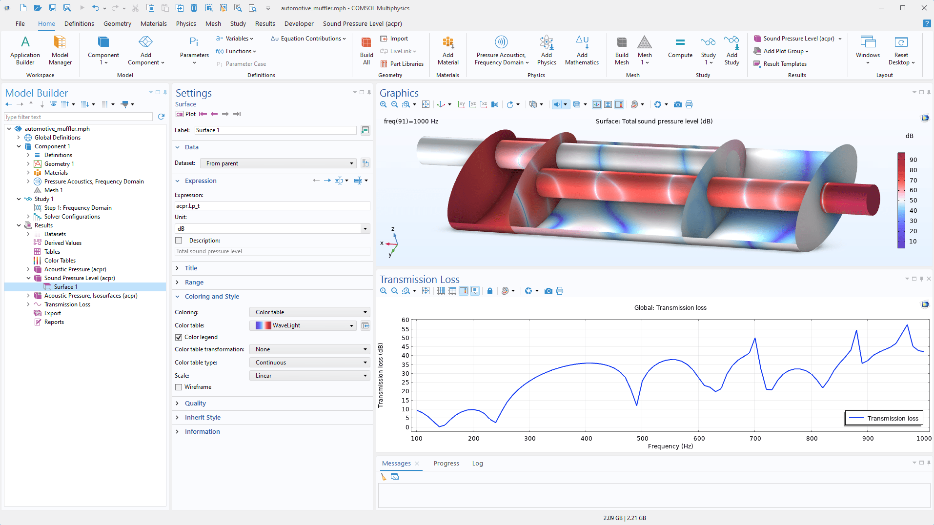Open the Scale dropdown
Viewport: 934px width, 525px height.
tap(309, 376)
